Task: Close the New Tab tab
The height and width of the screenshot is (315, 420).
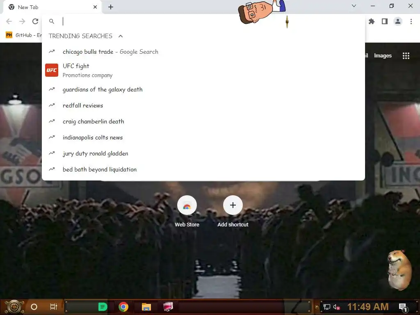Action: pyautogui.click(x=95, y=7)
